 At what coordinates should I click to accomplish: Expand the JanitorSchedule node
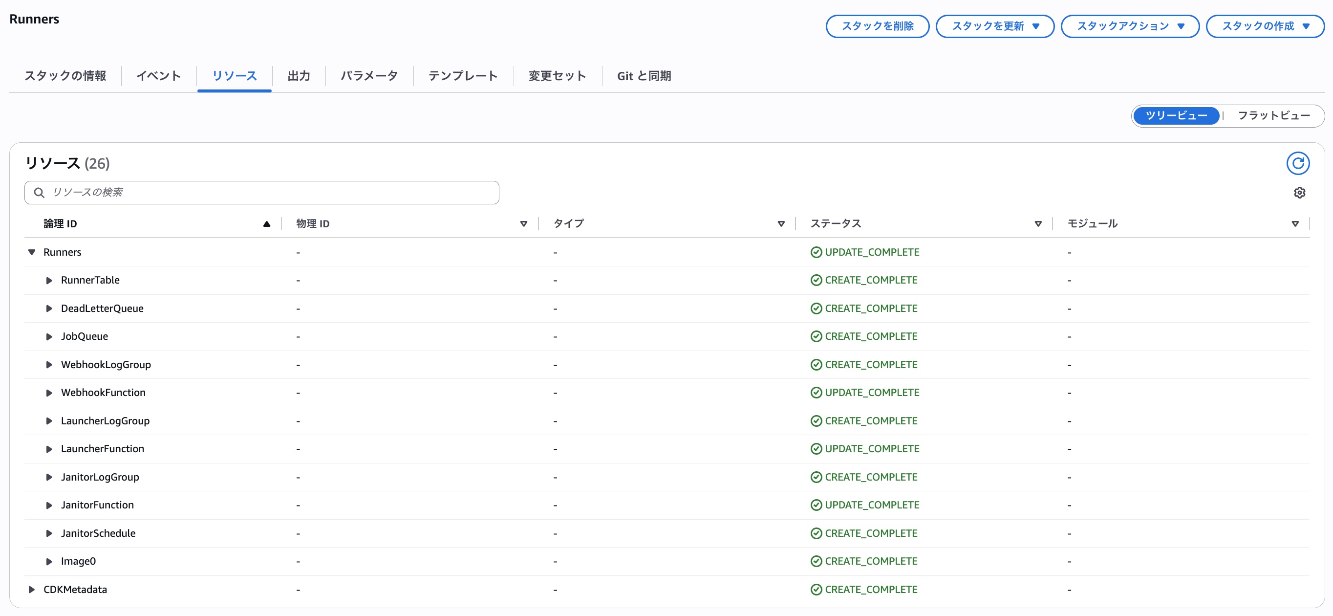pos(49,533)
